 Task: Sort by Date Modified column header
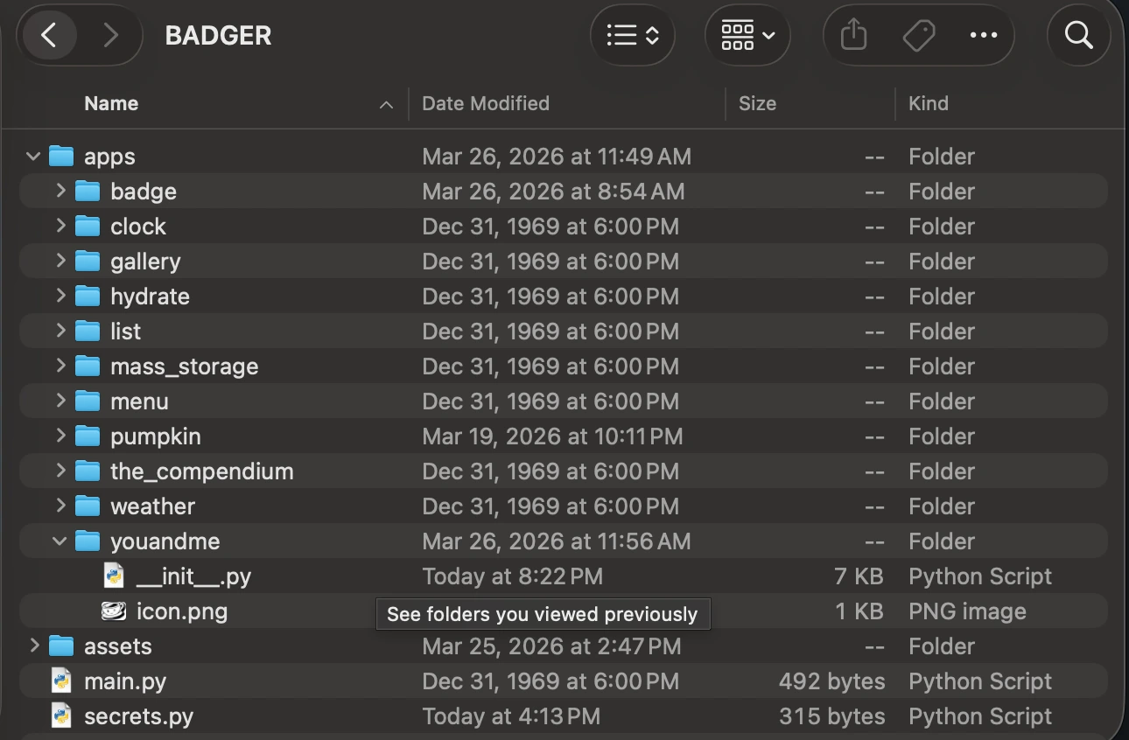click(486, 103)
